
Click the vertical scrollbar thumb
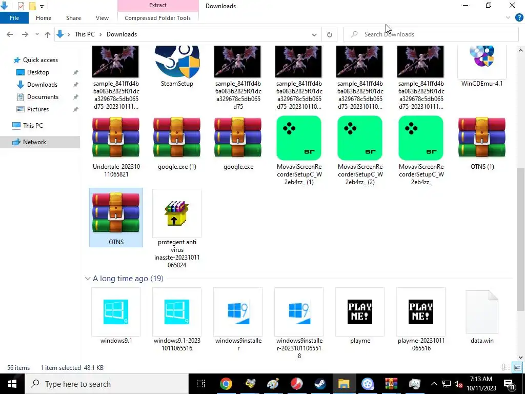520,239
